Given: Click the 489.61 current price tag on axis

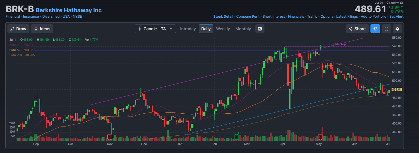Looking at the screenshot, I should 397,89.
